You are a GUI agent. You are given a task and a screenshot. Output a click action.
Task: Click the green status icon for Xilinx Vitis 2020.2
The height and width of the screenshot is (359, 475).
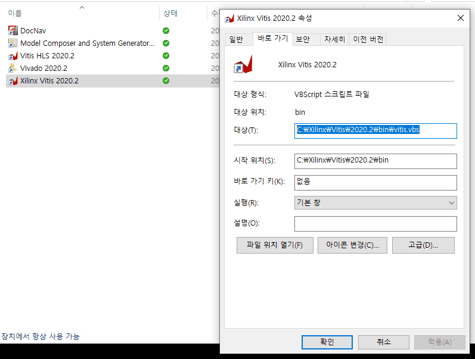tap(166, 81)
